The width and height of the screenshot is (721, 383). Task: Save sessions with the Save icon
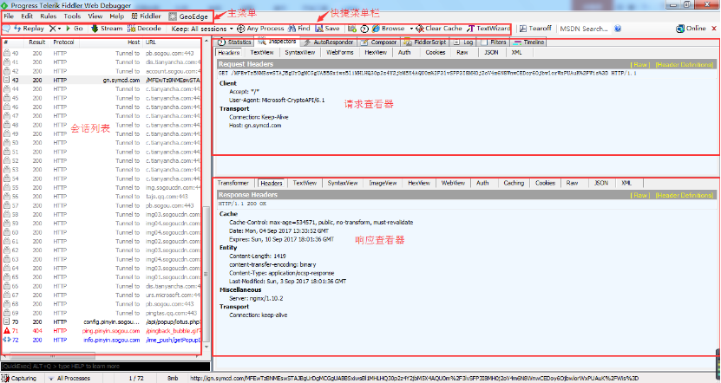pyautogui.click(x=327, y=29)
